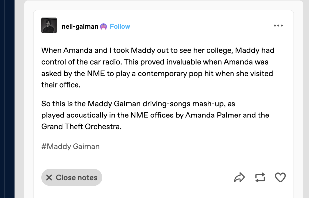Click the X icon inside Close notes

[48, 177]
